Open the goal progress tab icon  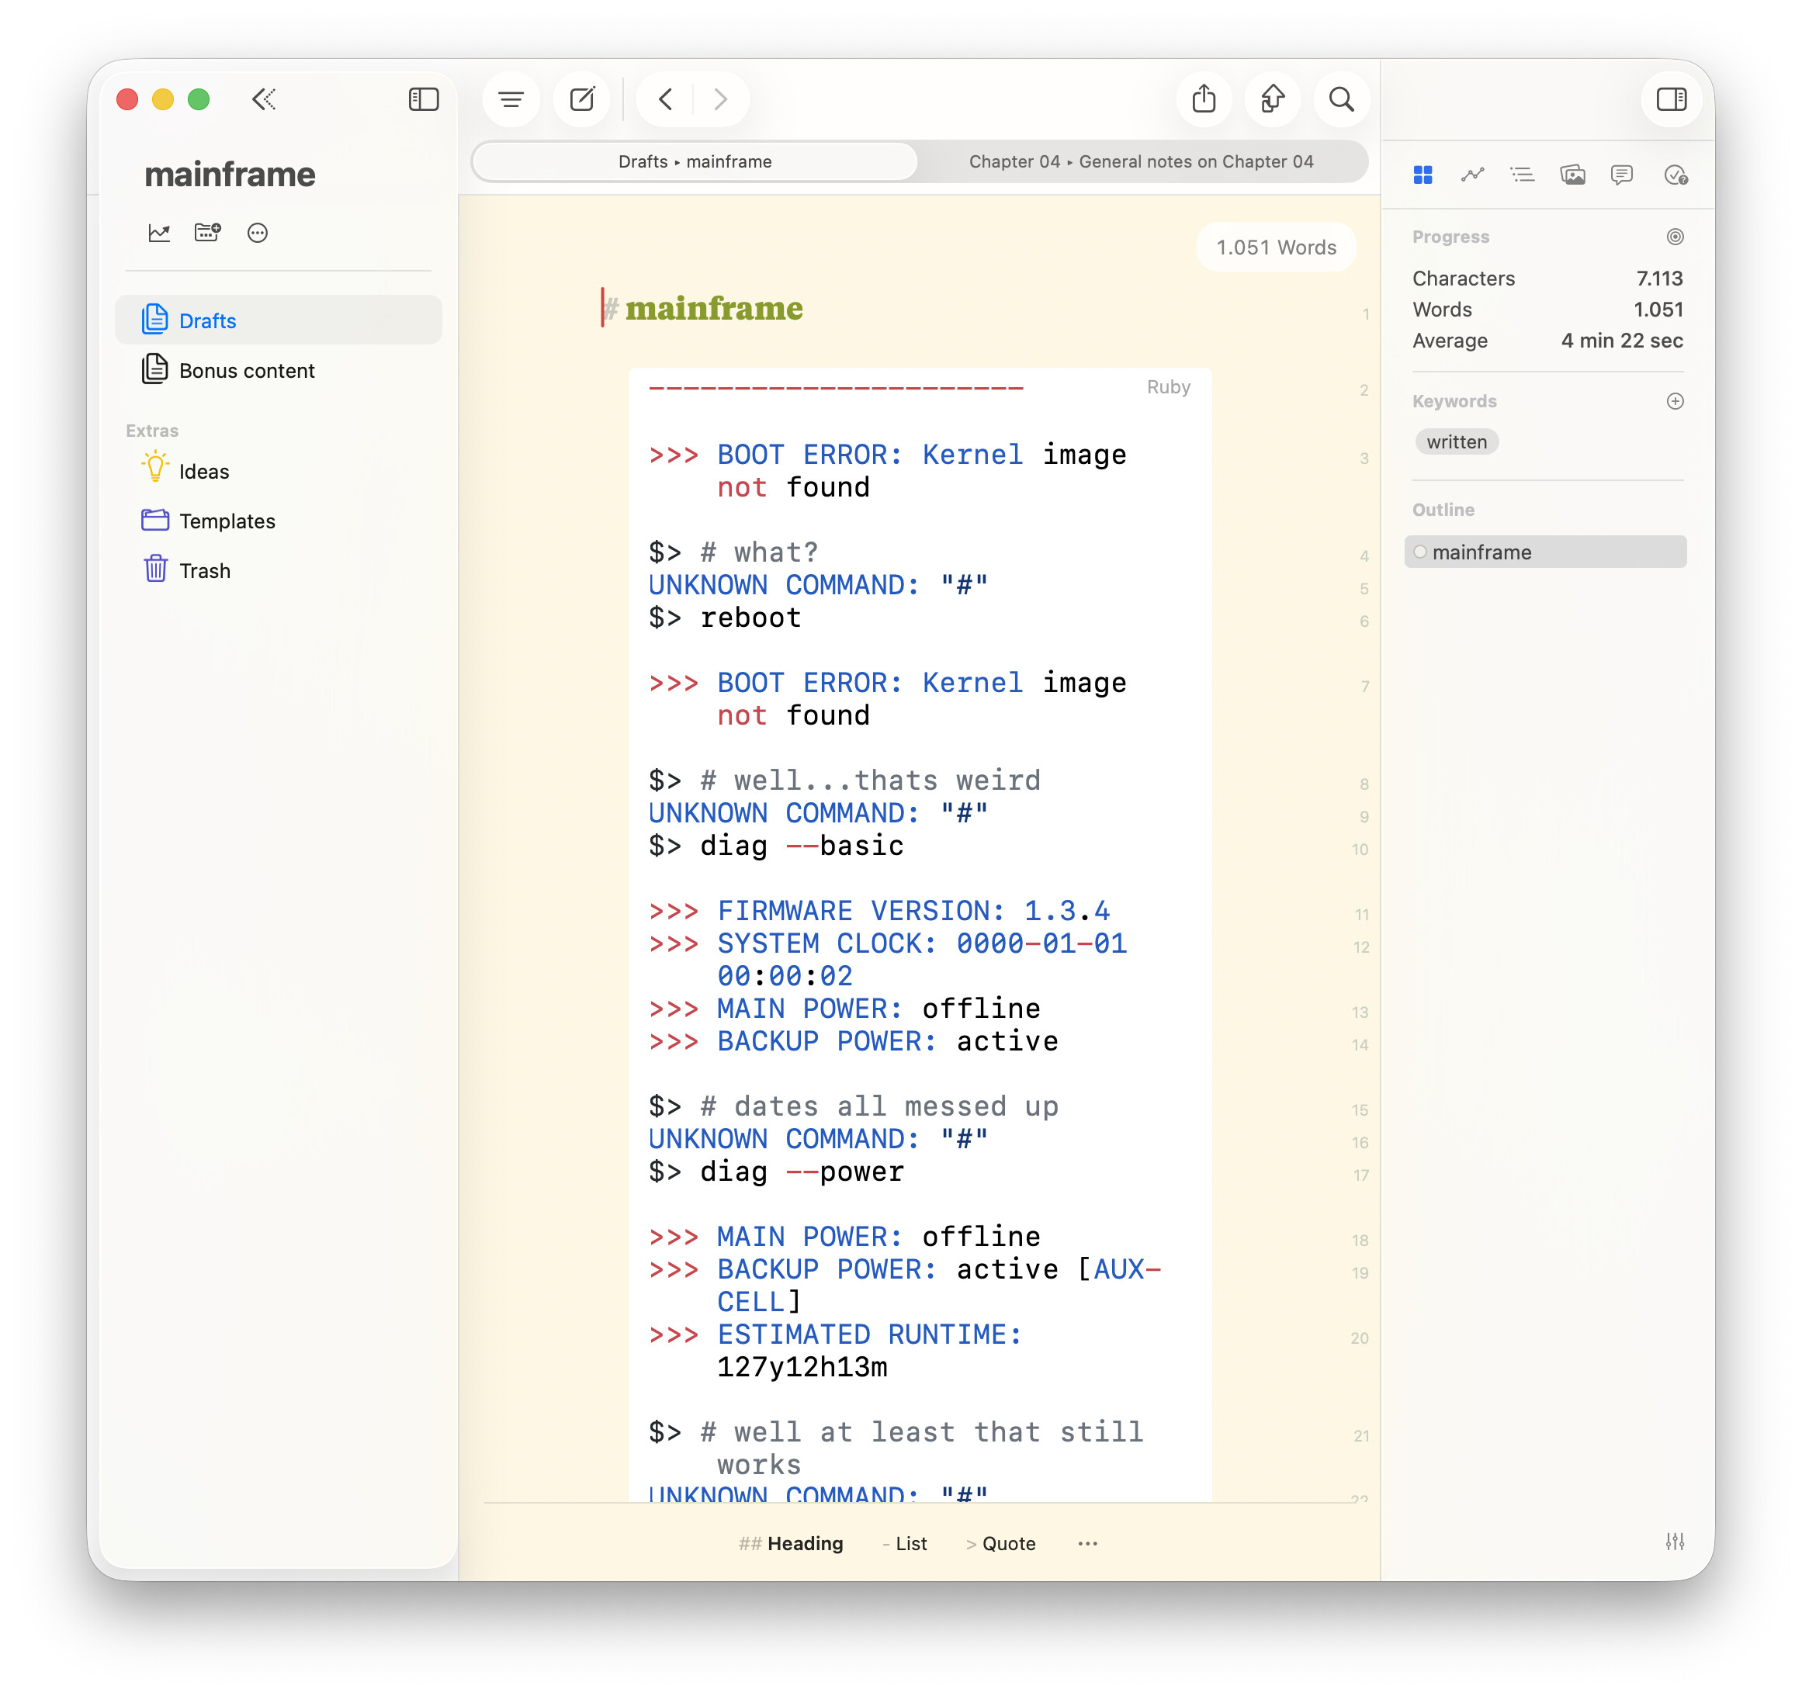[x=1472, y=175]
